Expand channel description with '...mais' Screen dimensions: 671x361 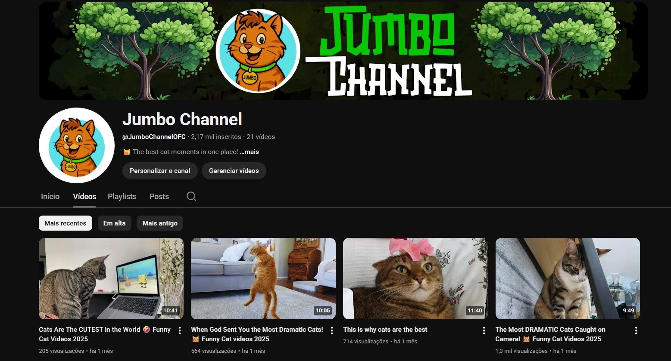tap(250, 152)
